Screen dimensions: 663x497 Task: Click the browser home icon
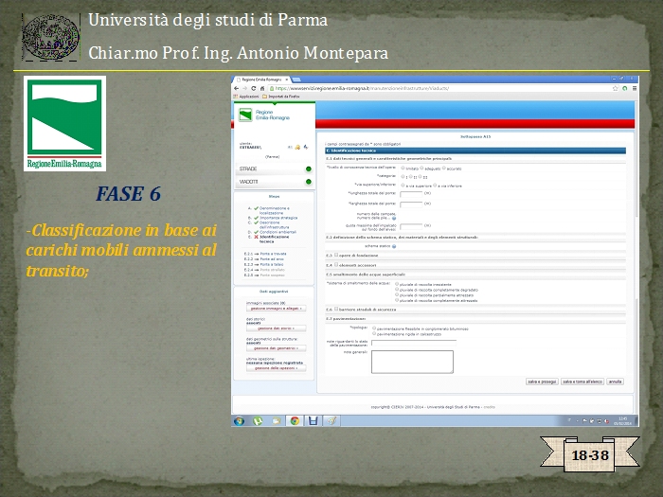pos(260,88)
